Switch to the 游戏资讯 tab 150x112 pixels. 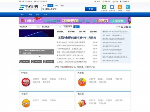click(x=60, y=32)
